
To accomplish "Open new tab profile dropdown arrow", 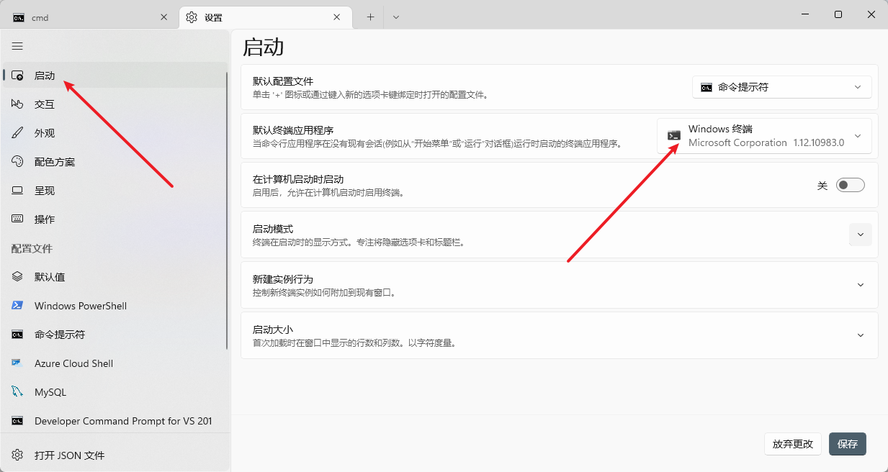I will pyautogui.click(x=396, y=17).
